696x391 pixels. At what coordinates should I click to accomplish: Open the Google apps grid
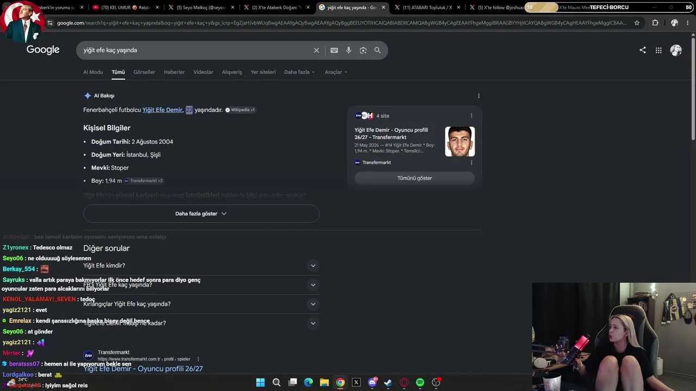point(658,50)
